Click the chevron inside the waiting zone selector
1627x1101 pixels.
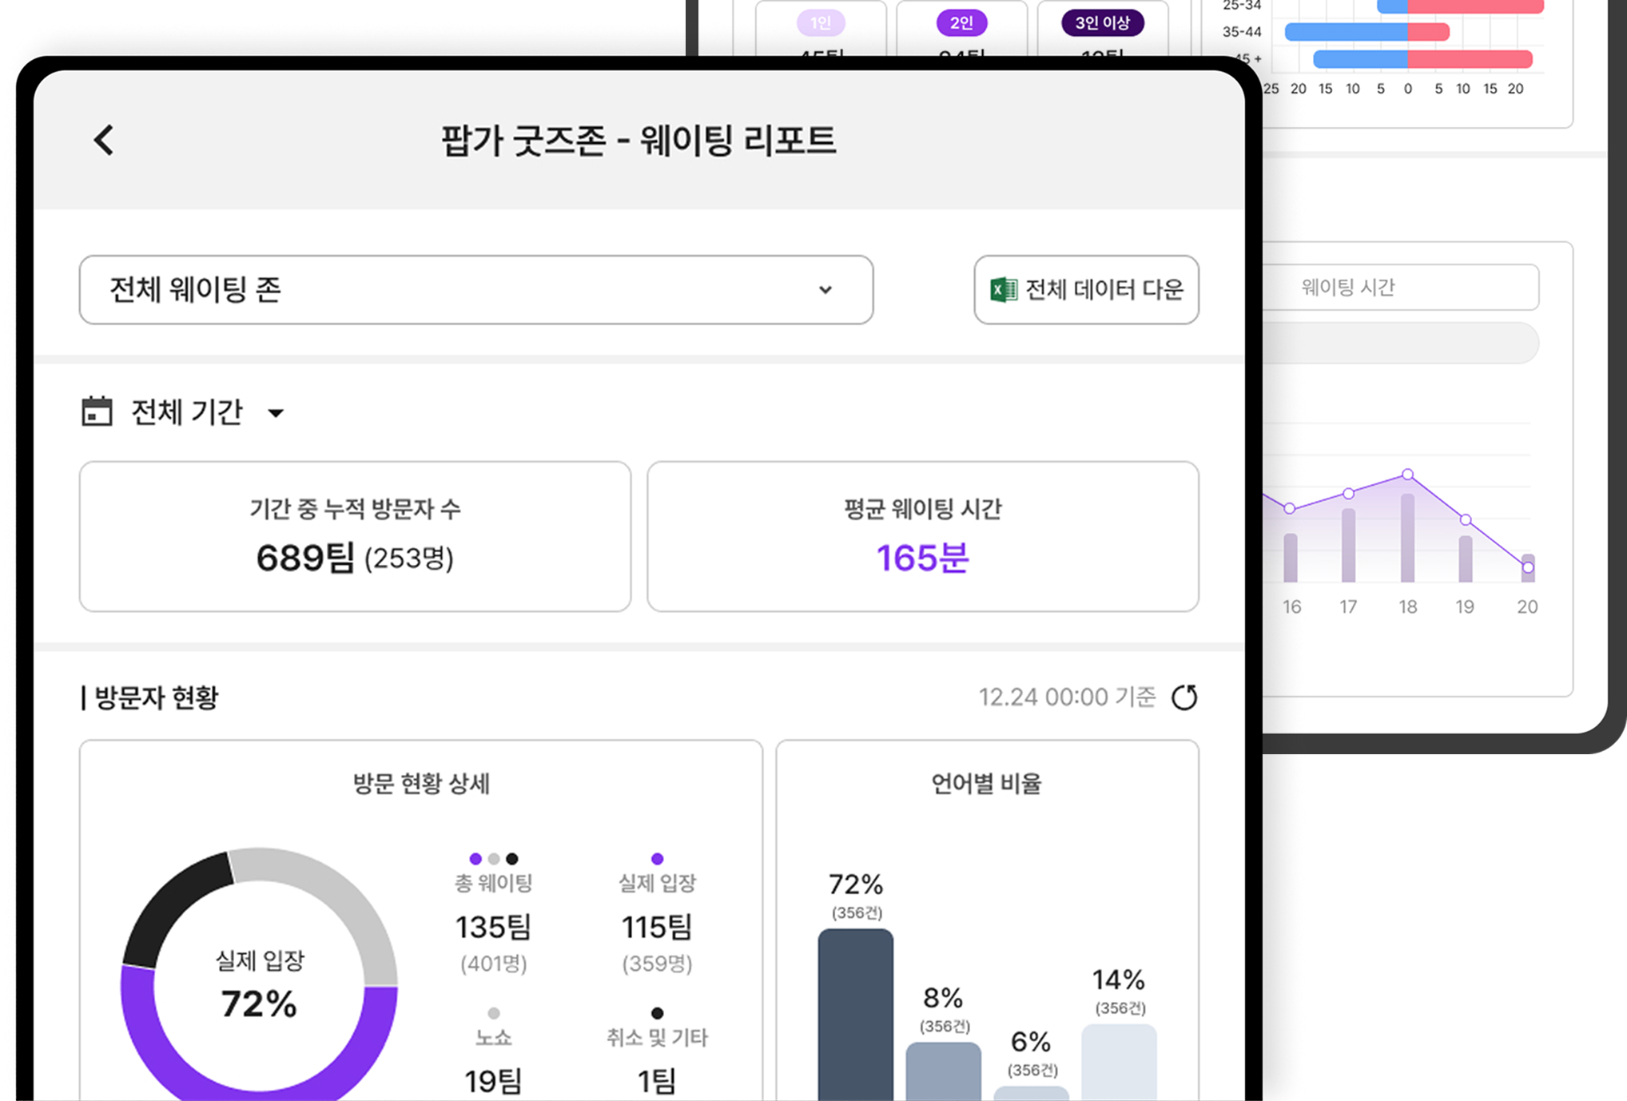point(826,290)
